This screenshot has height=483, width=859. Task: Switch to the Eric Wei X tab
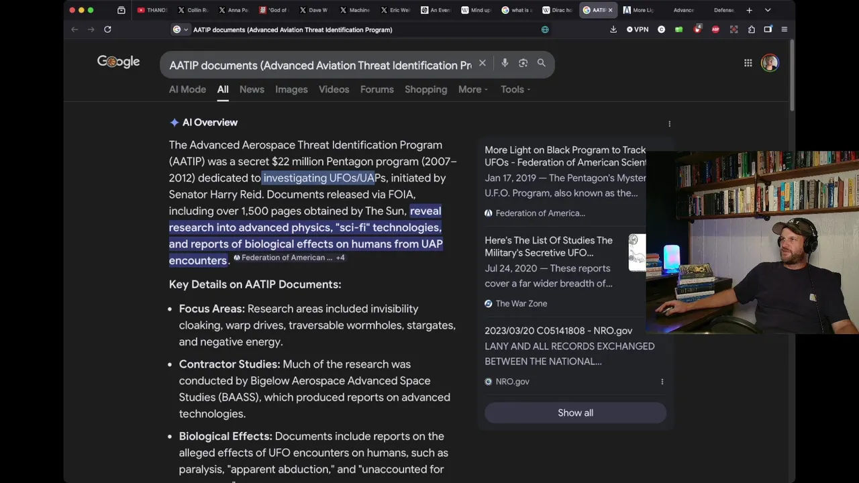point(395,10)
